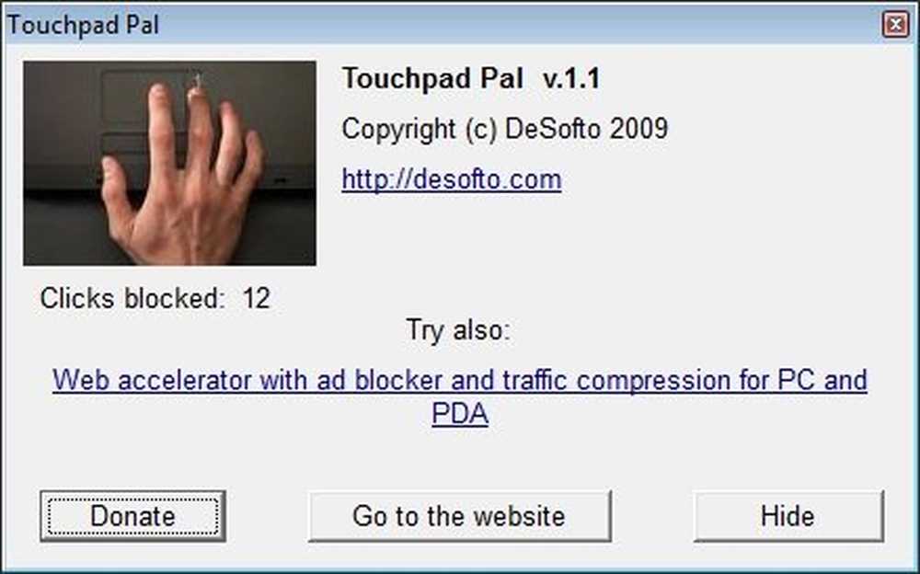Click the Clicks blocked label
The height and width of the screenshot is (574, 920).
pos(132,298)
